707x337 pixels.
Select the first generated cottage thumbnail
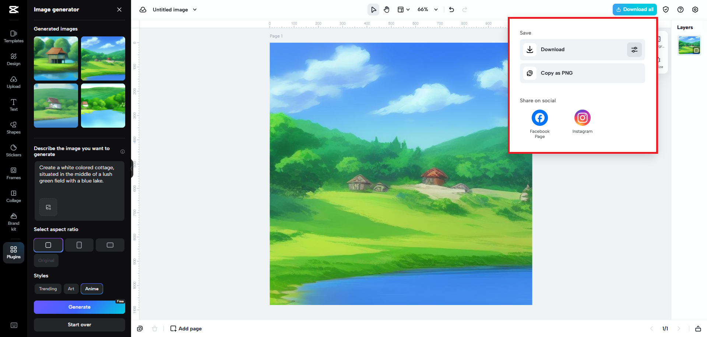56,58
